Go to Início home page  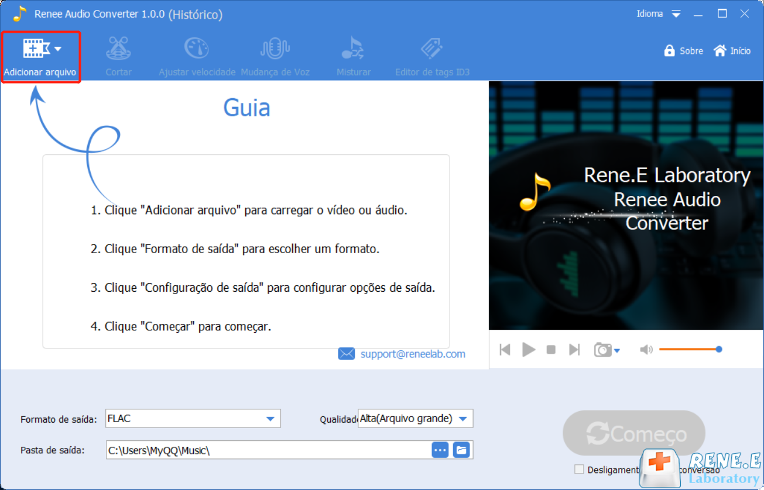tap(732, 51)
